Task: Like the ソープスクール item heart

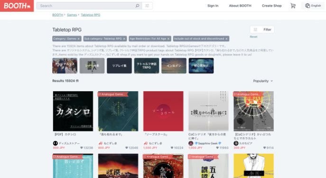Action: tap(172, 148)
